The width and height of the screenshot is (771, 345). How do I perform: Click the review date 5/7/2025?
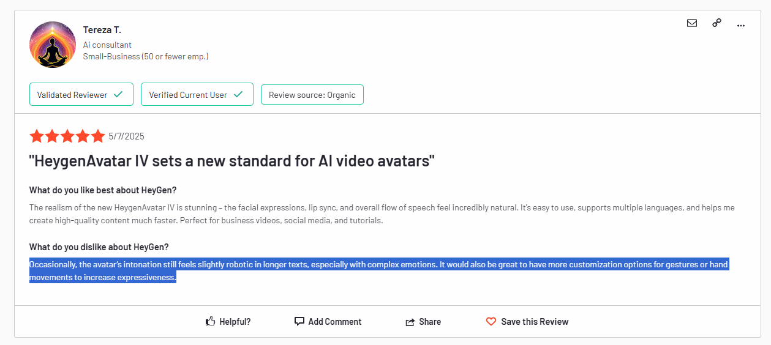(126, 136)
